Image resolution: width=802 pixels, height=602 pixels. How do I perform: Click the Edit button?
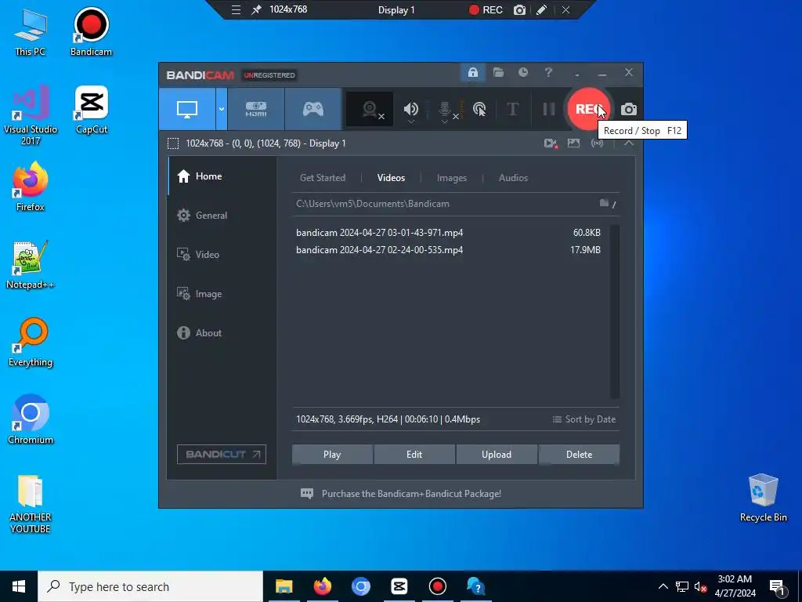coord(414,455)
